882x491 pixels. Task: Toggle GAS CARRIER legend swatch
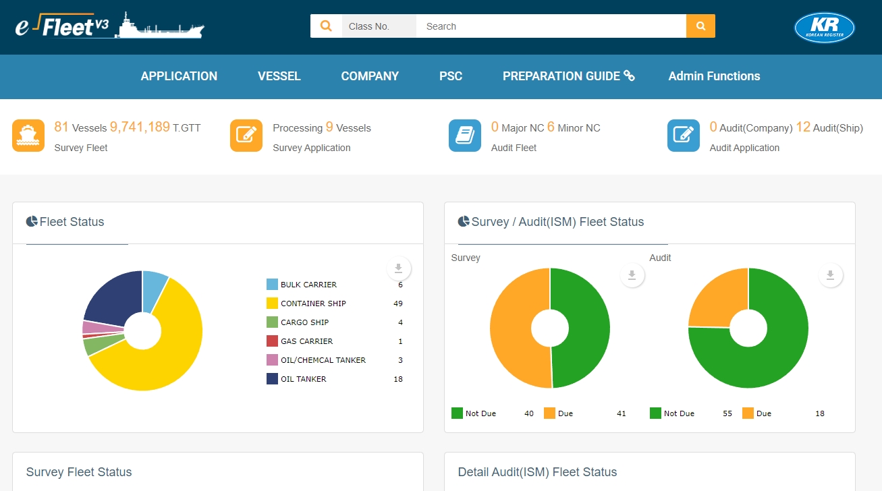pyautogui.click(x=272, y=341)
